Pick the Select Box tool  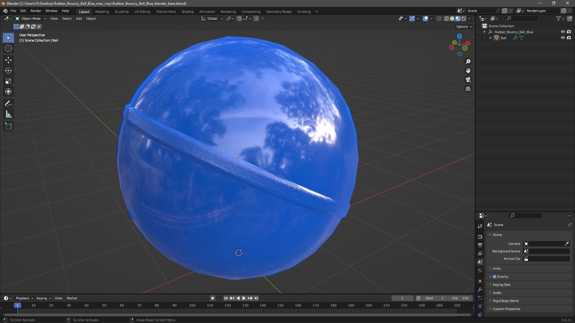coord(8,38)
